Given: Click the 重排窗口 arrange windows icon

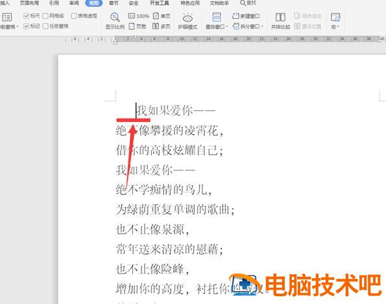Looking at the screenshot, I should tap(217, 18).
